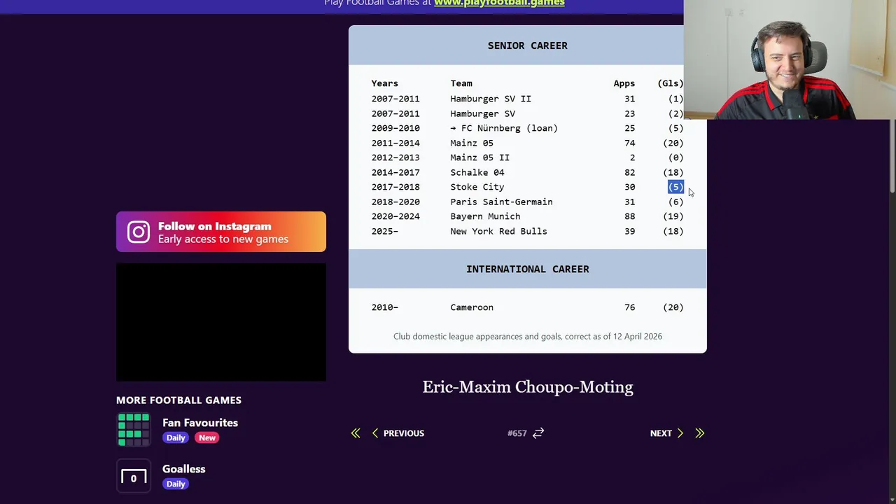The width and height of the screenshot is (896, 504).
Task: Click the Daily badge under Fan Favourites
Action: [176, 437]
